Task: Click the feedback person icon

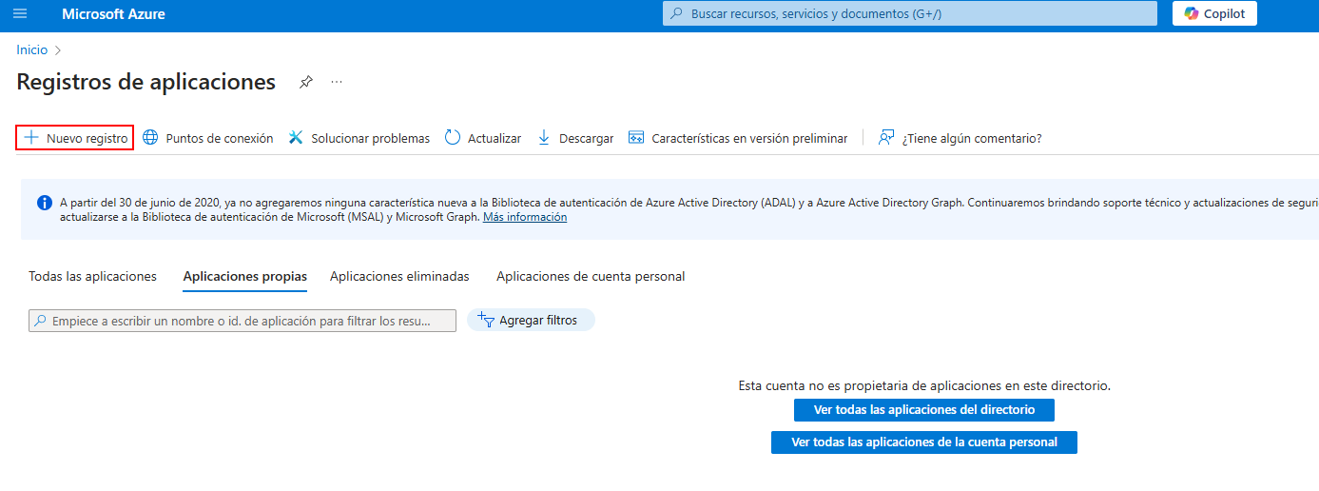Action: [886, 138]
